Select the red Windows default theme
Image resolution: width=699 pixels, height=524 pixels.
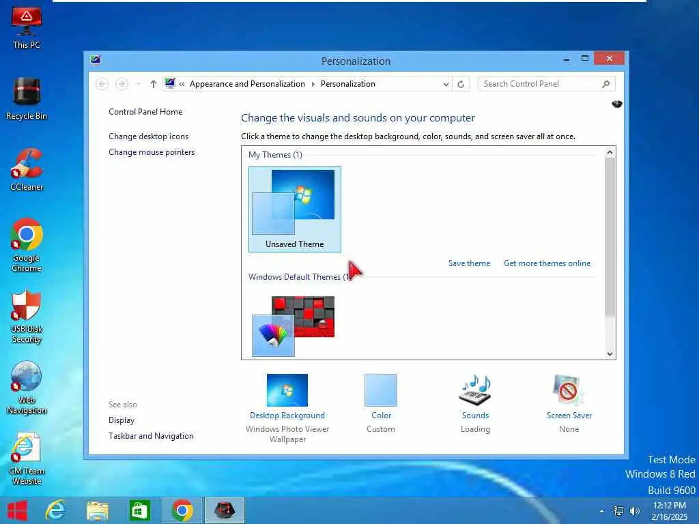[x=293, y=326]
